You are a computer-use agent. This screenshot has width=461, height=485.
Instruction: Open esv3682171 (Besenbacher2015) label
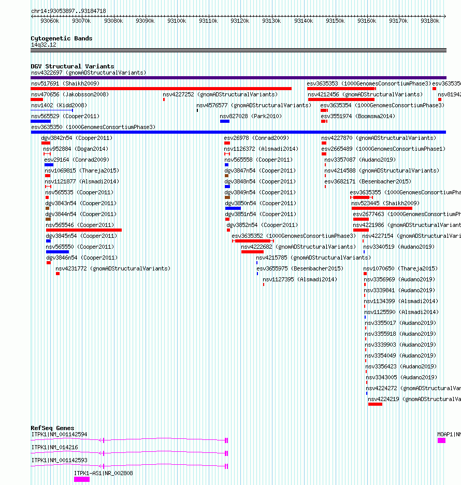pos(368,181)
